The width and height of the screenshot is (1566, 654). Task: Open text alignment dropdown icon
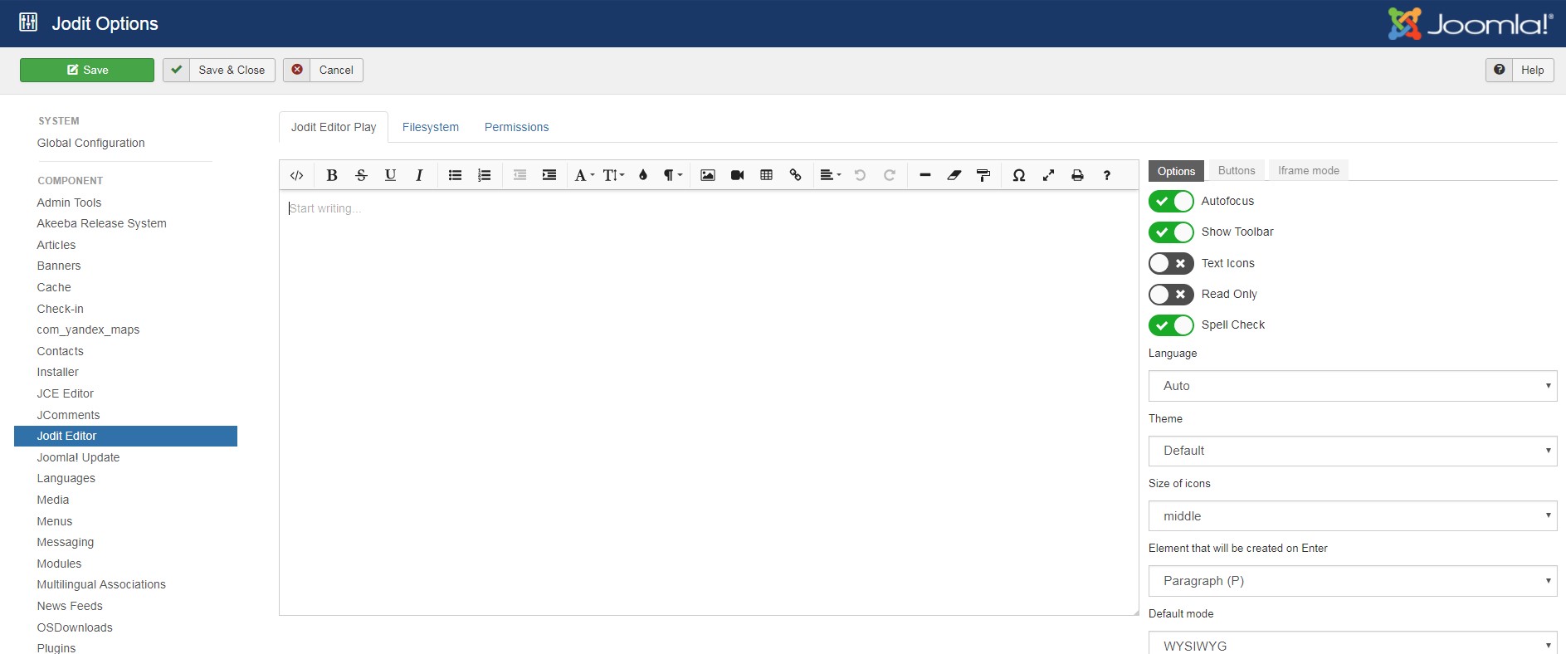click(x=830, y=175)
